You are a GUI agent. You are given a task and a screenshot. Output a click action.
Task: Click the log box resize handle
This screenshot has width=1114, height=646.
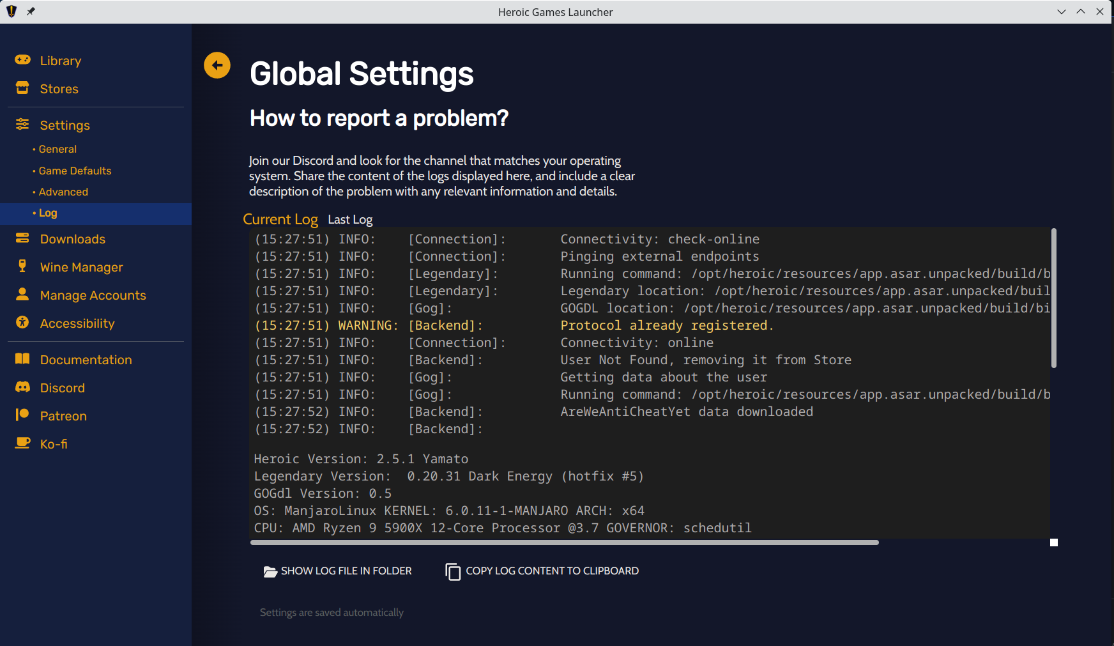coord(1054,542)
